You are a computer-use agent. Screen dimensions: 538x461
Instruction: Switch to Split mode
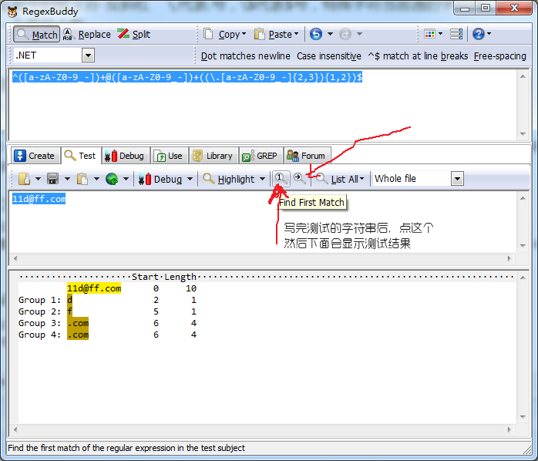[x=134, y=35]
